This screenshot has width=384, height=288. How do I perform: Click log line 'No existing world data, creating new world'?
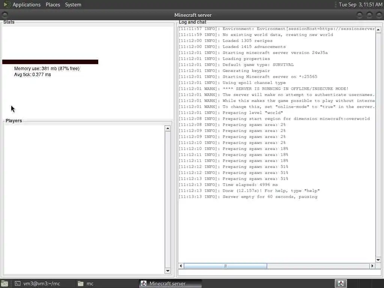pos(278,35)
